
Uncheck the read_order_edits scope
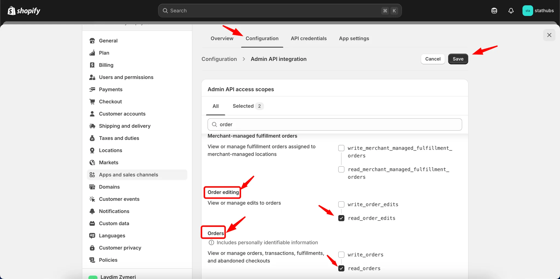pyautogui.click(x=341, y=218)
